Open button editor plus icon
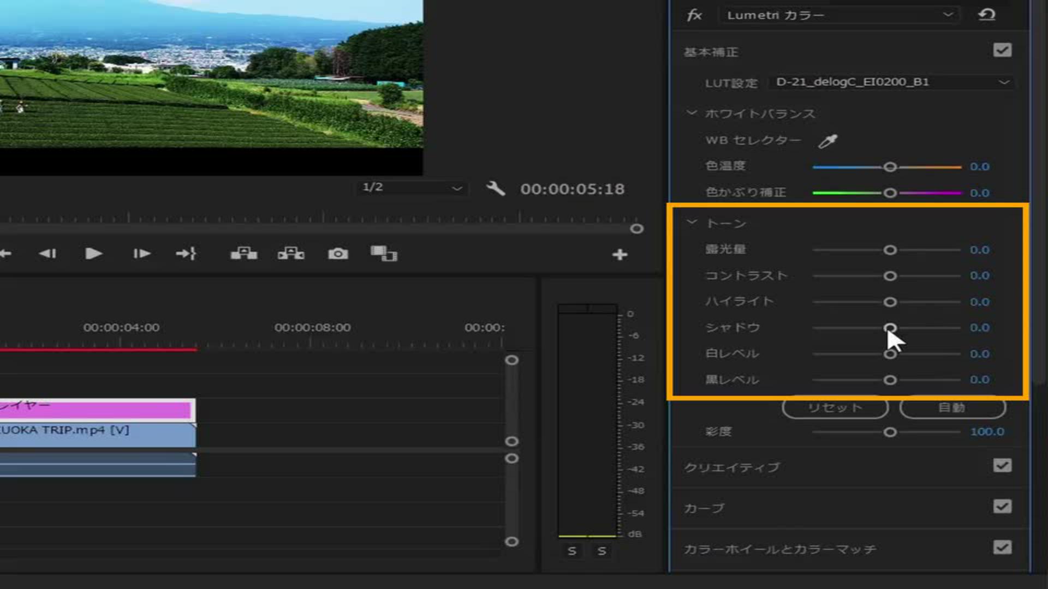1048x589 pixels. (620, 255)
